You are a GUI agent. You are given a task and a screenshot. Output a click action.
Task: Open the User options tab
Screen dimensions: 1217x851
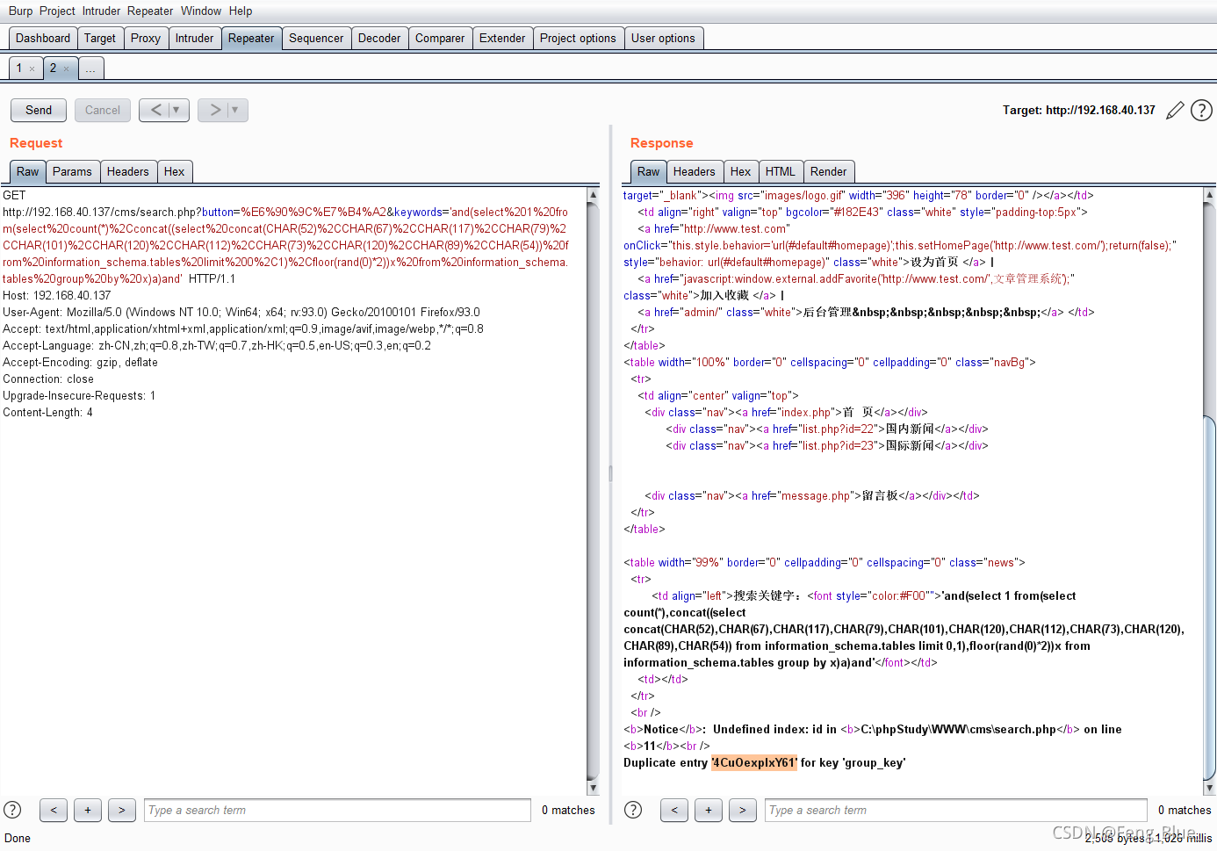(x=663, y=38)
